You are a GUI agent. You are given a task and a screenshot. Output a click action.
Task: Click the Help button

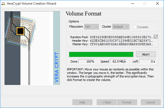pos(82,102)
